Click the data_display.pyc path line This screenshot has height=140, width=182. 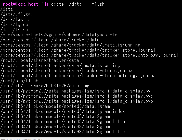(x=77, y=96)
